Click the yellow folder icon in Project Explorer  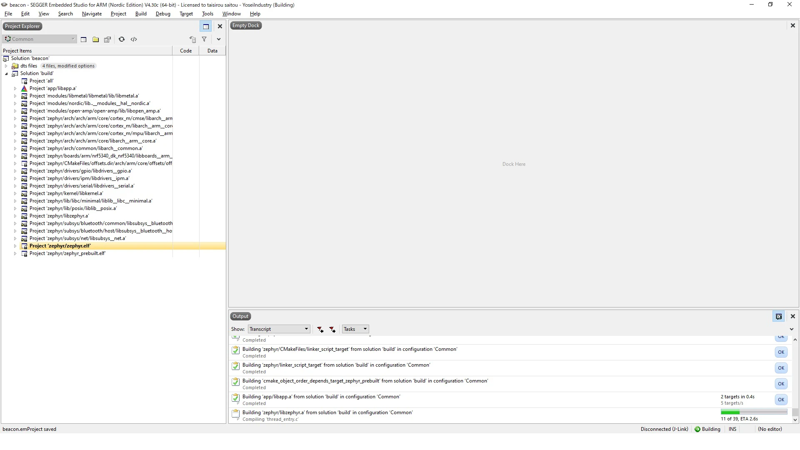pyautogui.click(x=95, y=39)
